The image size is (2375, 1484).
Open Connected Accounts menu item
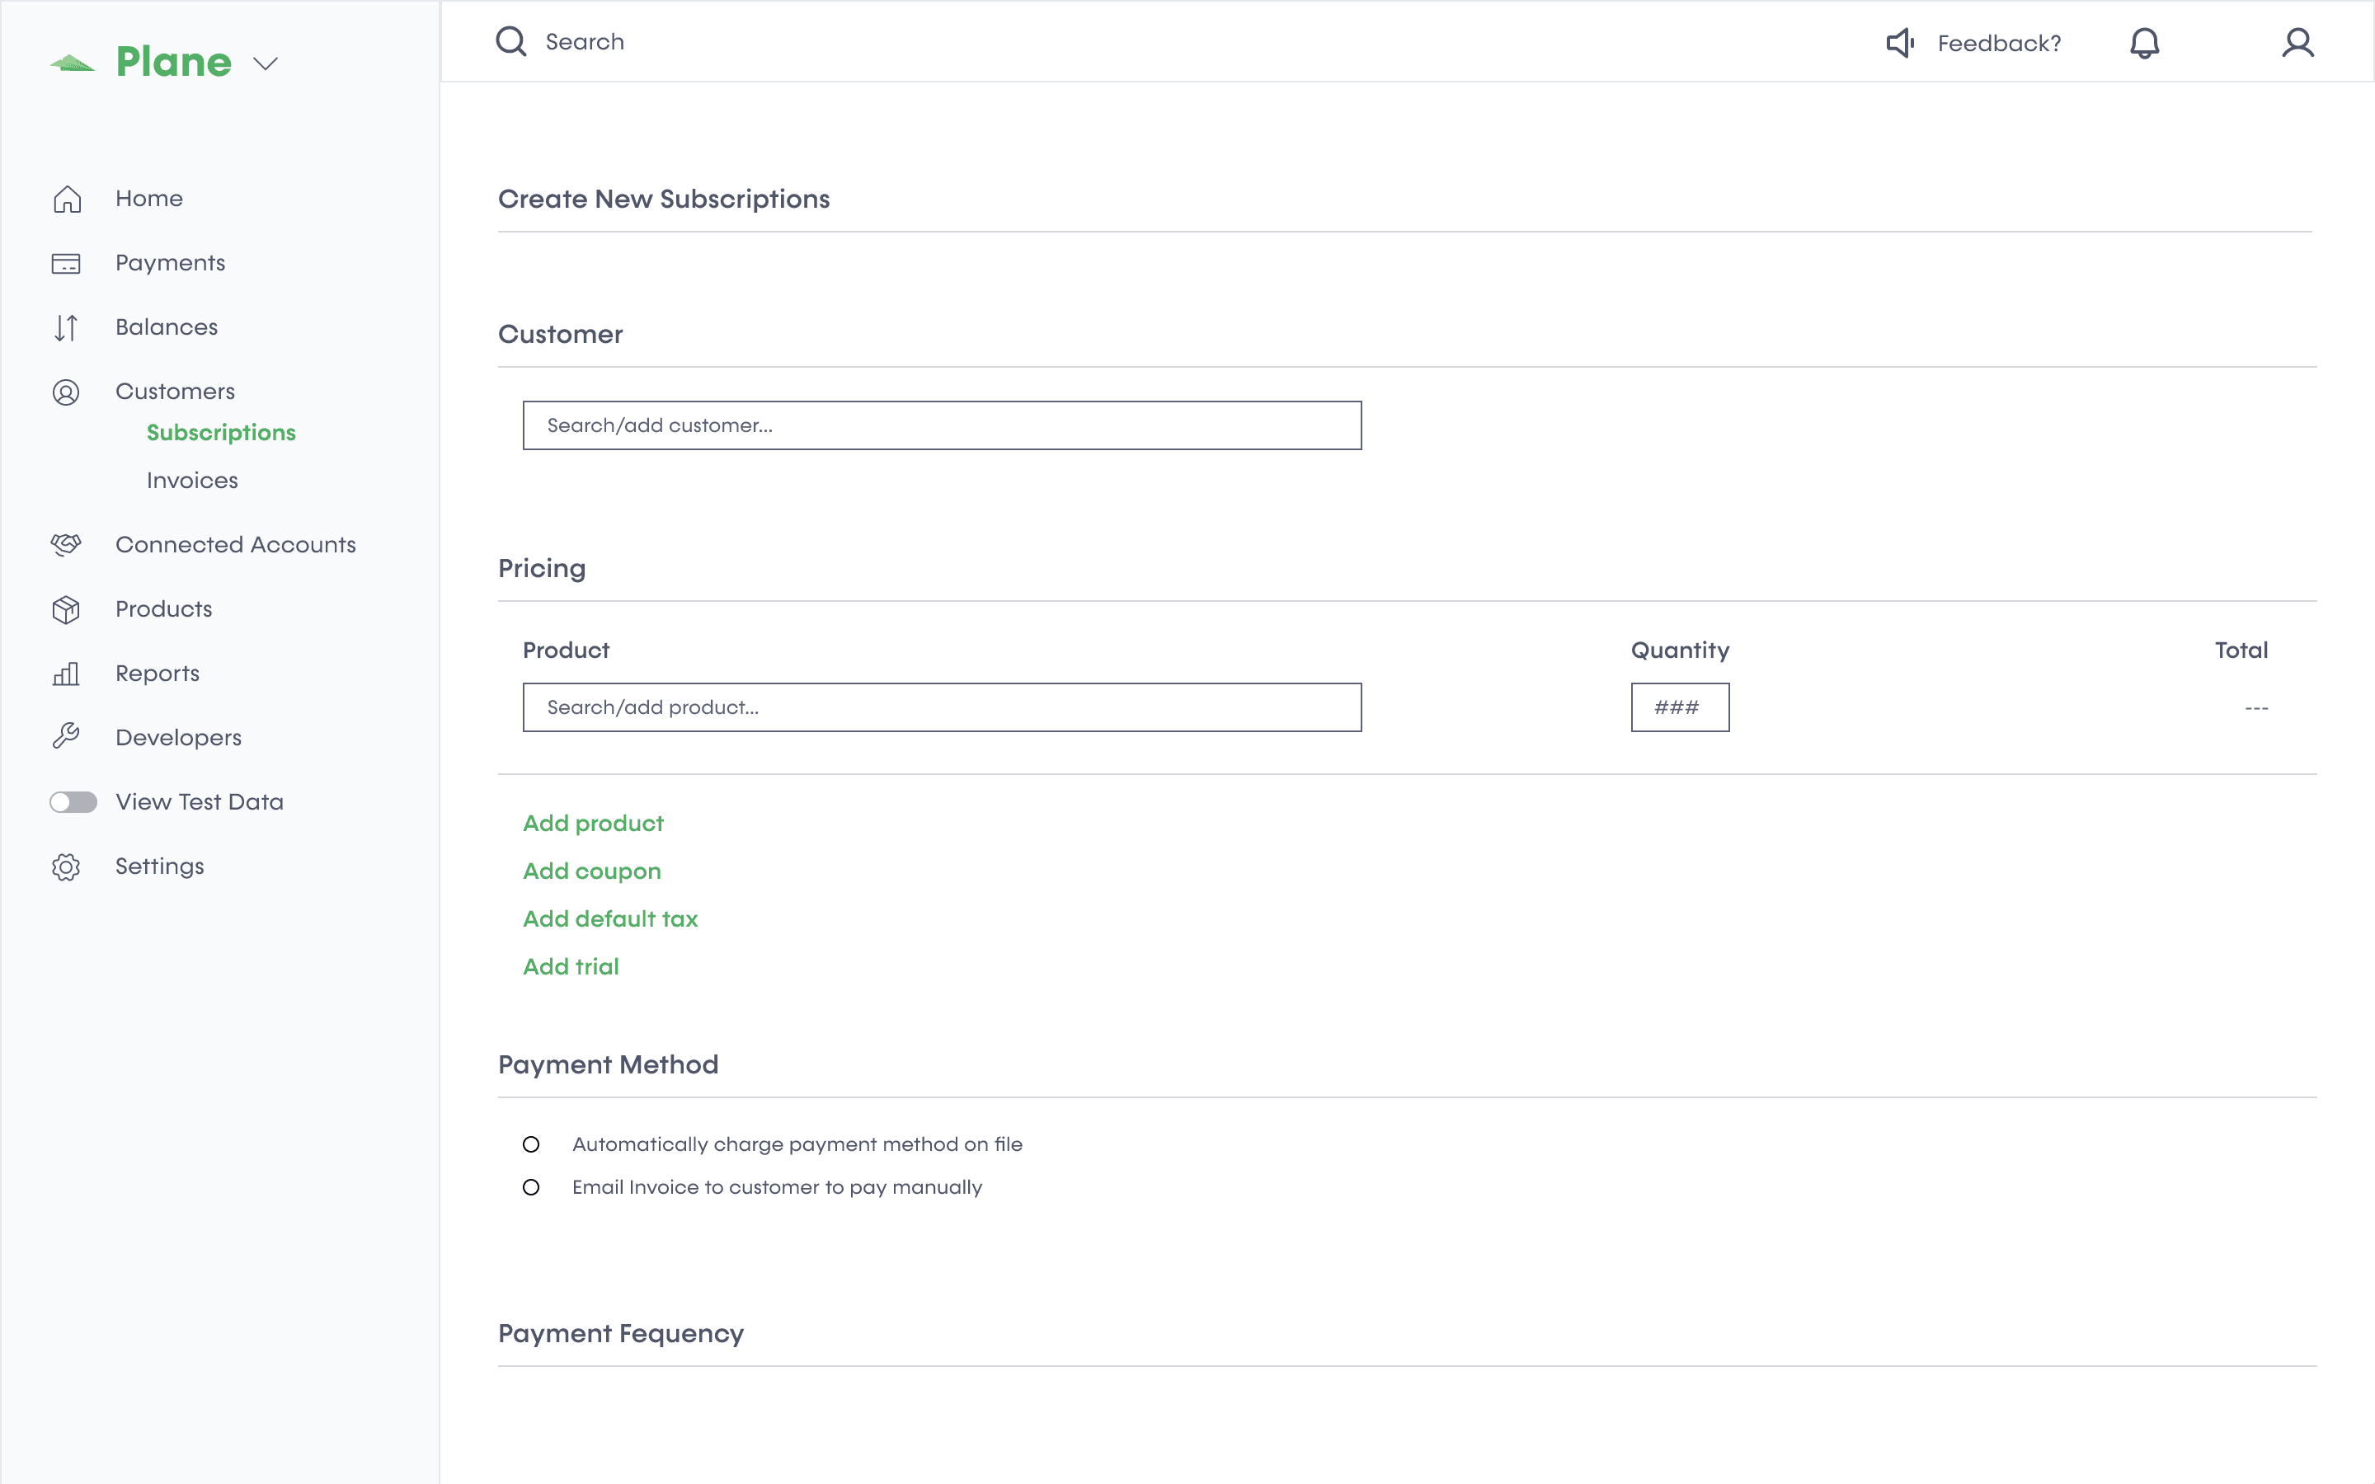click(x=236, y=545)
